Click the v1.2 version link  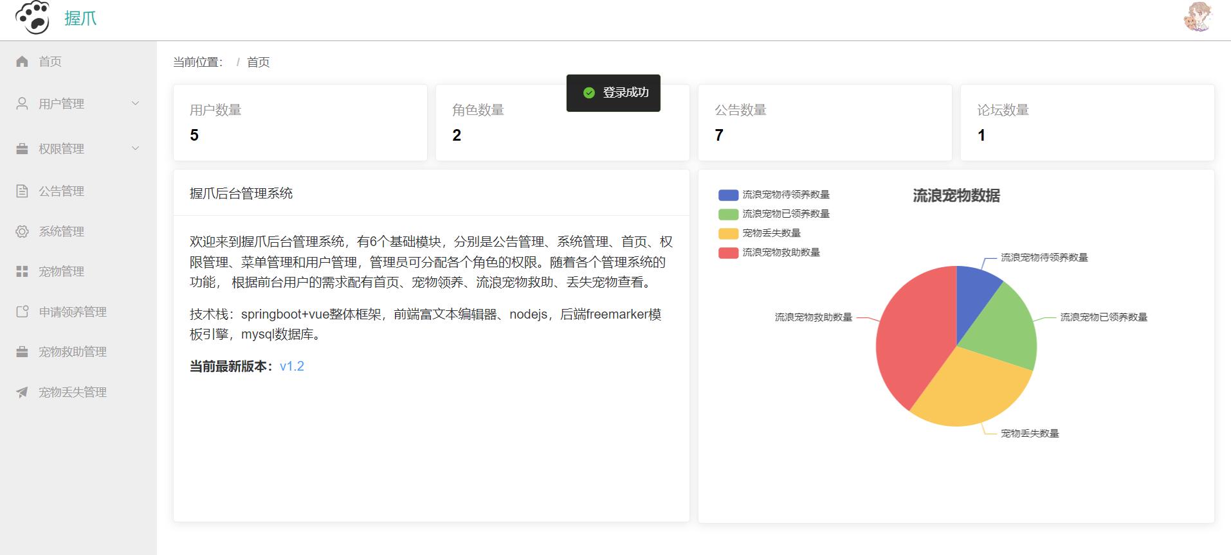coord(292,366)
